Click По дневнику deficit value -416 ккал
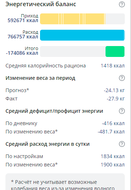The image size is (131, 190). [113, 123]
